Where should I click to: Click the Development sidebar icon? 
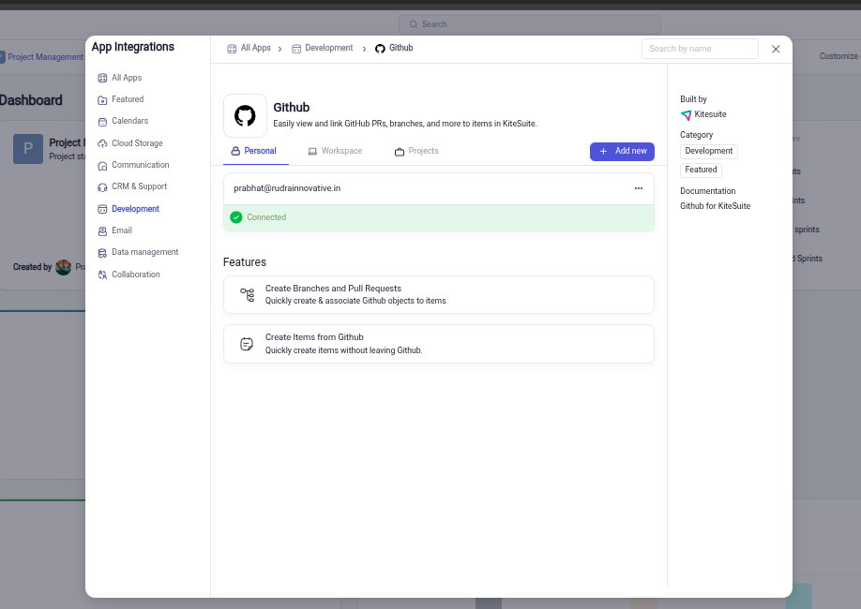[x=102, y=209]
